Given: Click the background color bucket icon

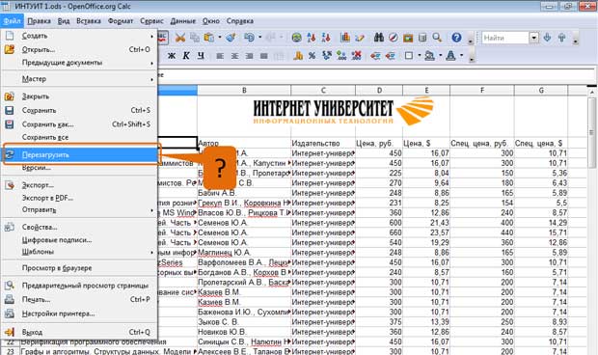Looking at the screenshot, I should pyautogui.click(x=430, y=56).
